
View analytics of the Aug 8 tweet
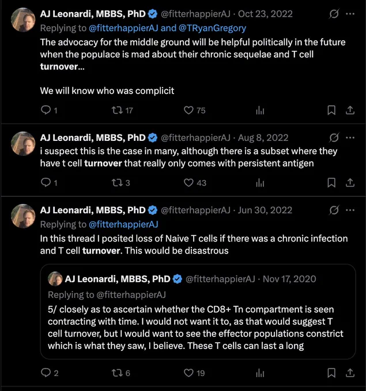[x=260, y=182]
